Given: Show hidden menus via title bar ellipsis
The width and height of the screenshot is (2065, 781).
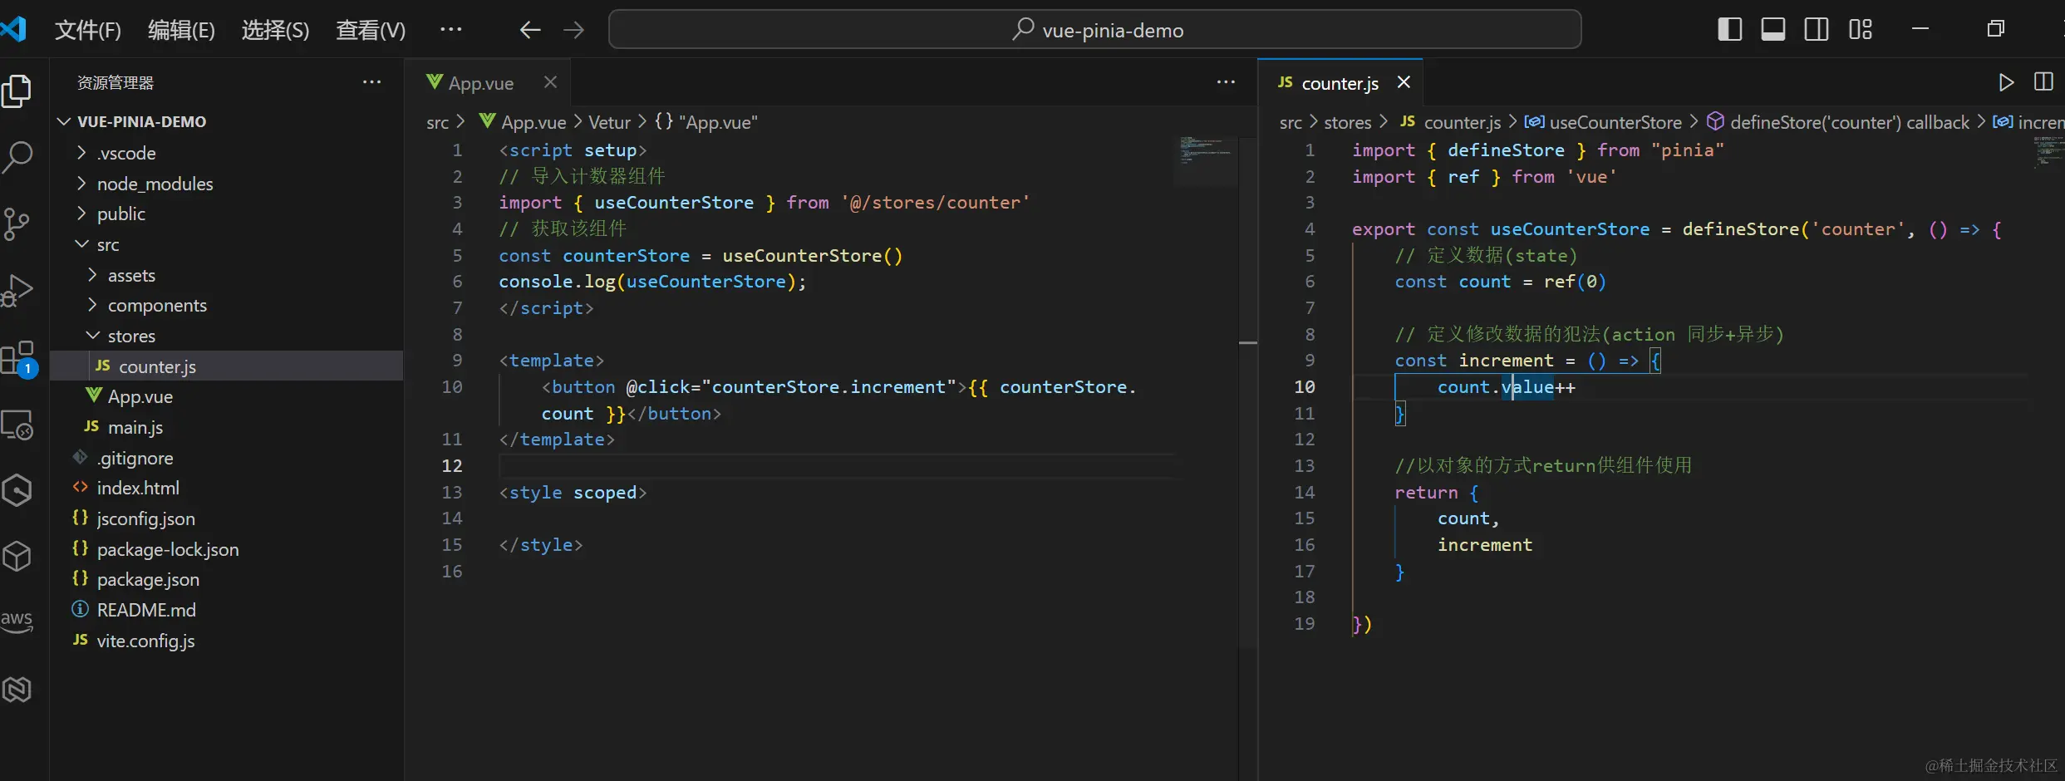Looking at the screenshot, I should pos(451,30).
